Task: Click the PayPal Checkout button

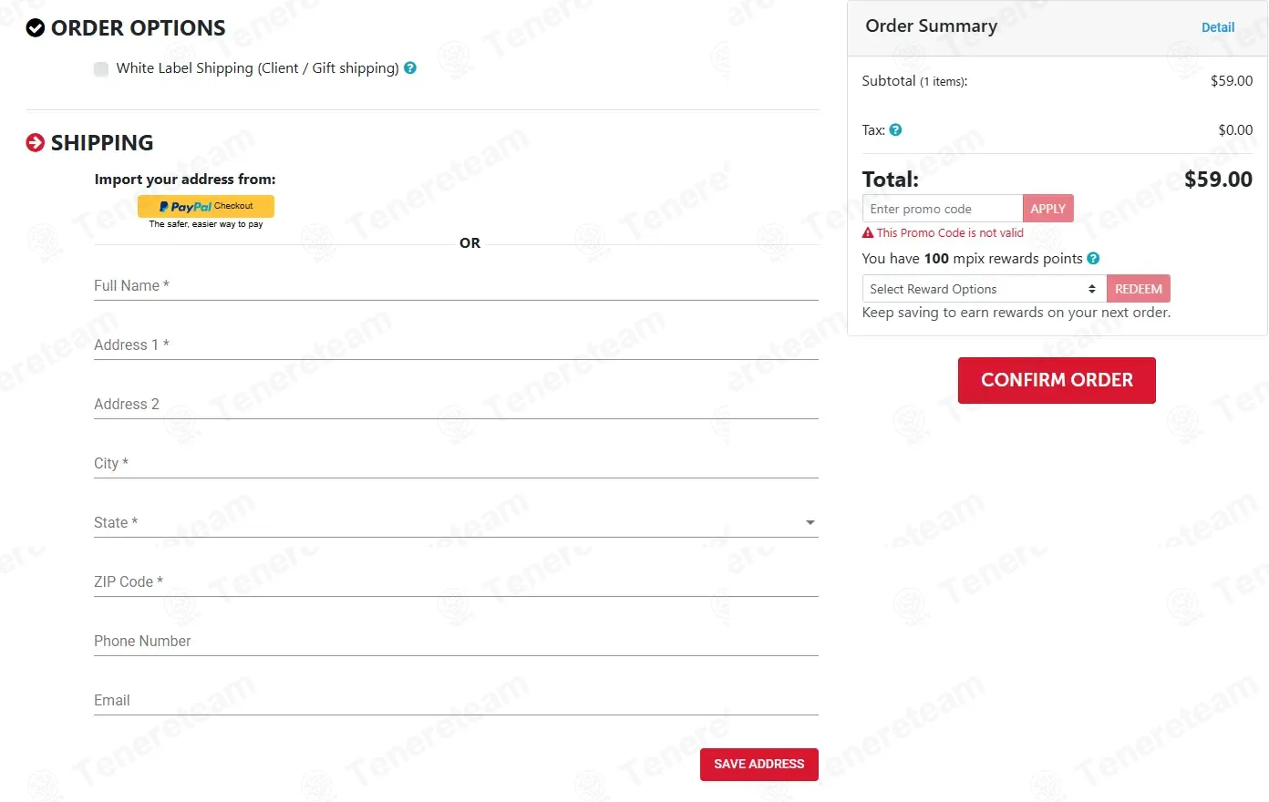Action: [x=206, y=206]
